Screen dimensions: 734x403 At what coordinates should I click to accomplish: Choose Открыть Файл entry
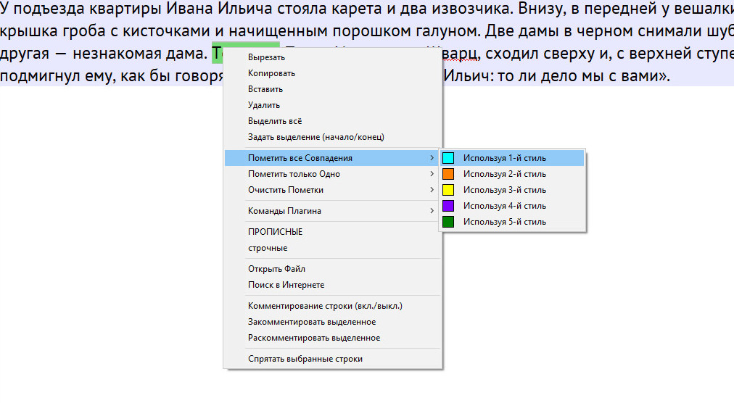[332, 269]
